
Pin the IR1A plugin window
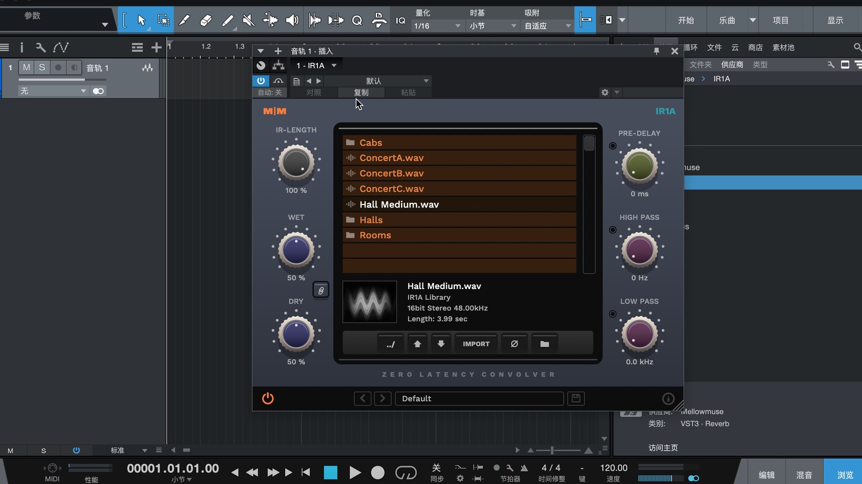click(x=656, y=51)
